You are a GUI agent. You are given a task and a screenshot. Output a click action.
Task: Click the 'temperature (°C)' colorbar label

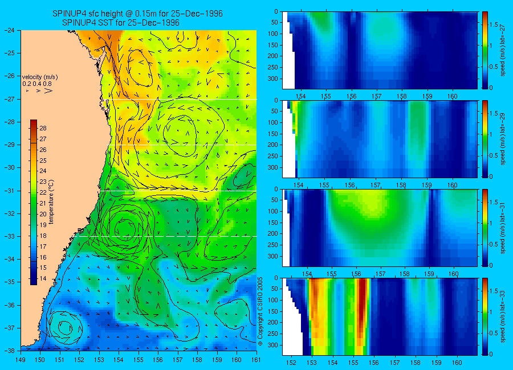(x=51, y=202)
